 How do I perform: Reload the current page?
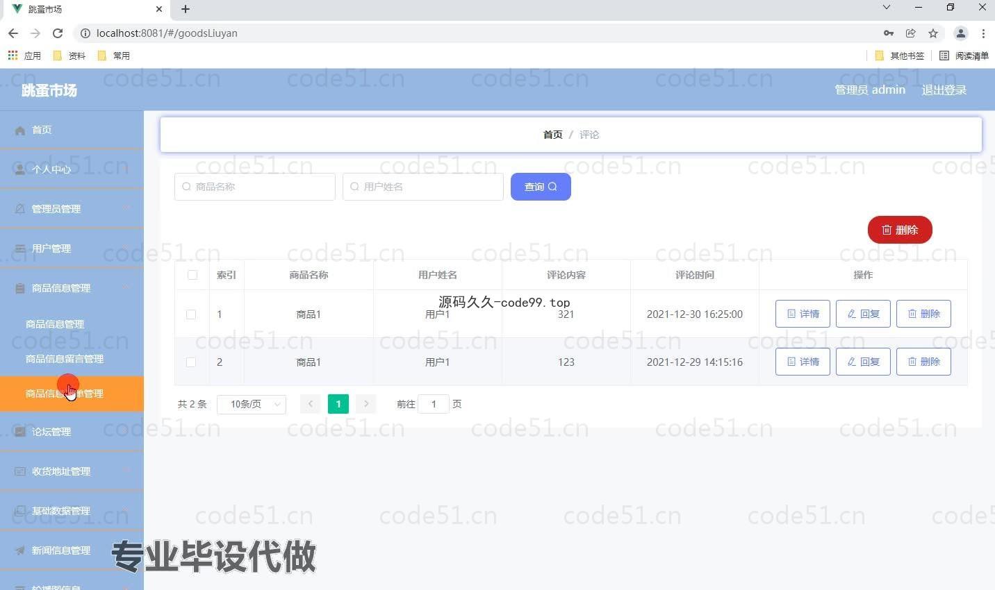click(58, 33)
